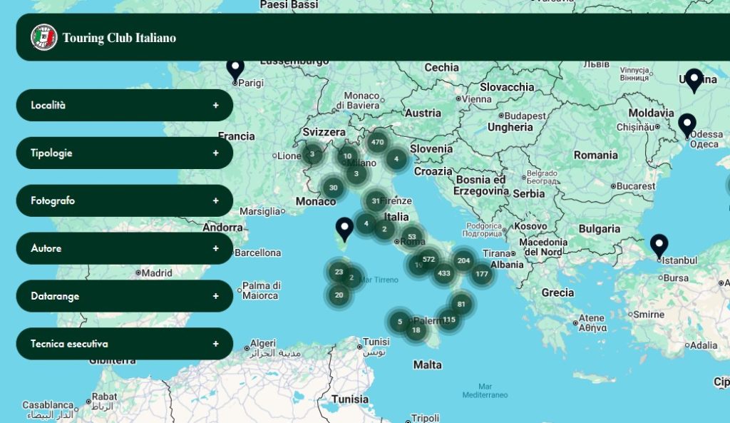Select the 177 marker cluster
Viewport: 730px width, 423px height.
coord(482,274)
